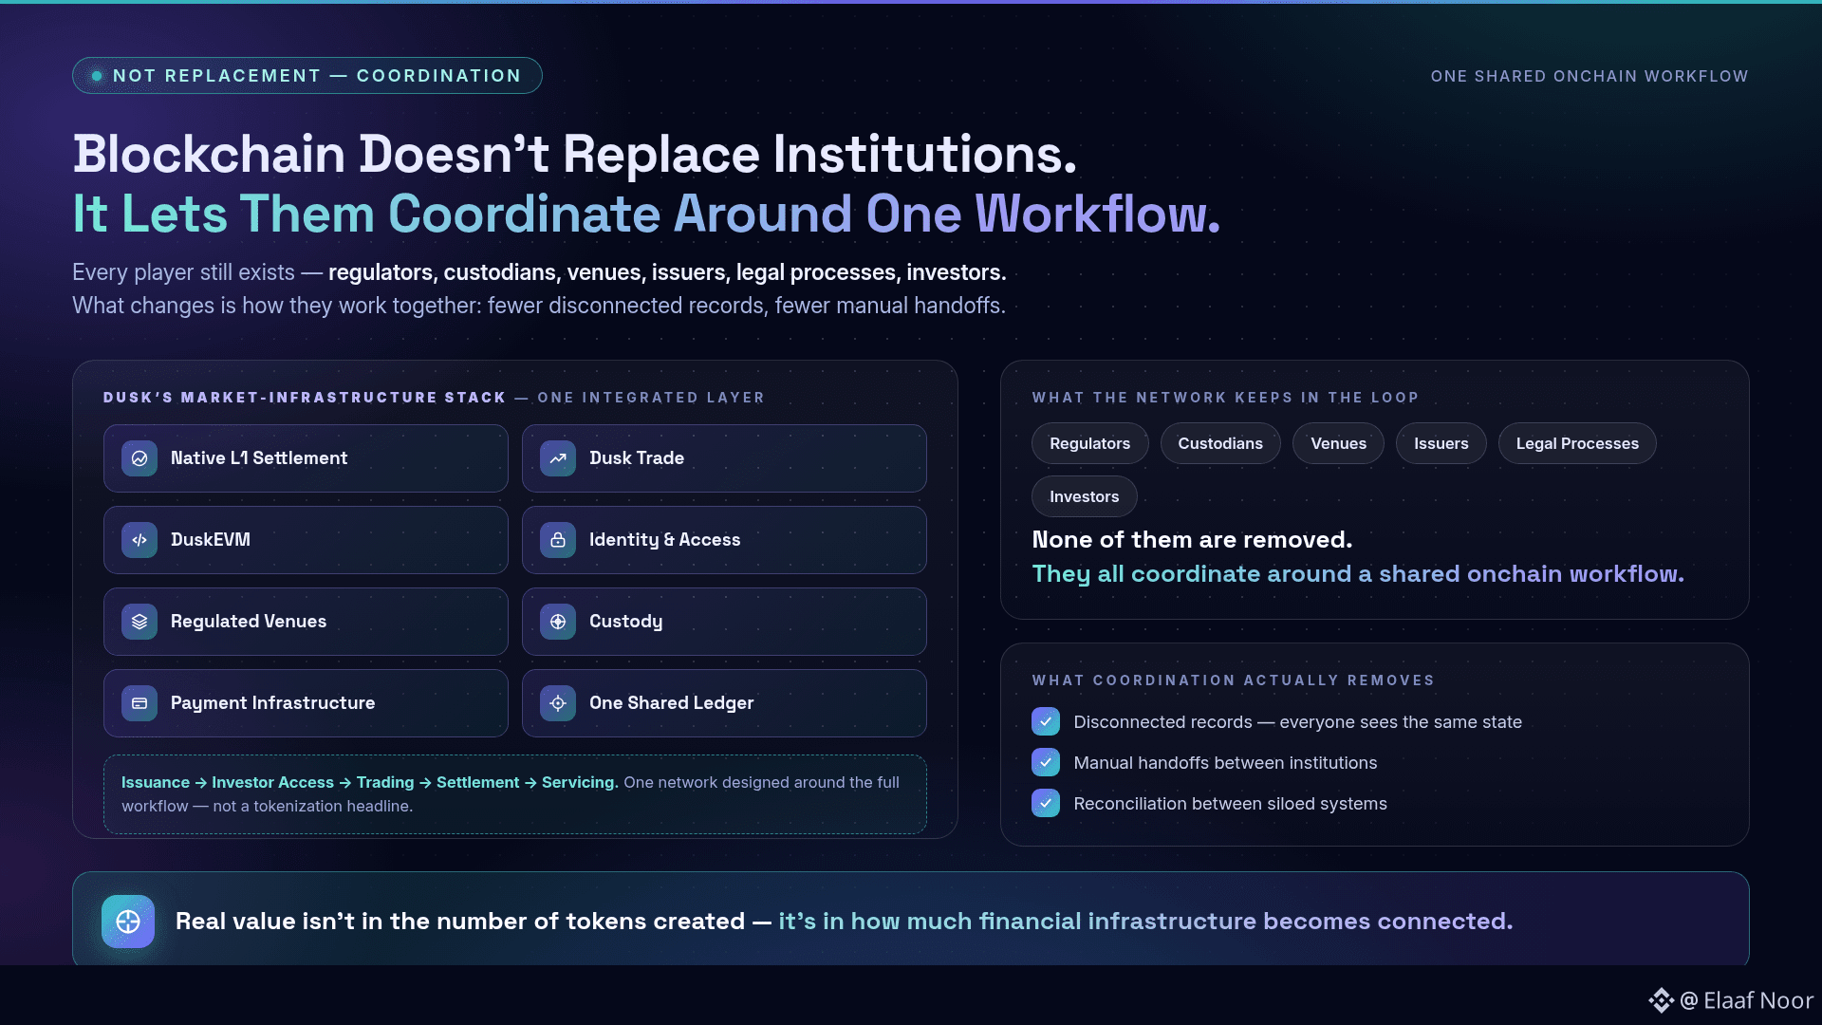Select the Regulators chip

(x=1089, y=443)
